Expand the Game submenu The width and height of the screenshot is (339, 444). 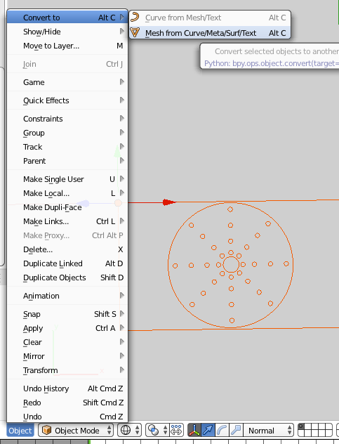[67, 82]
